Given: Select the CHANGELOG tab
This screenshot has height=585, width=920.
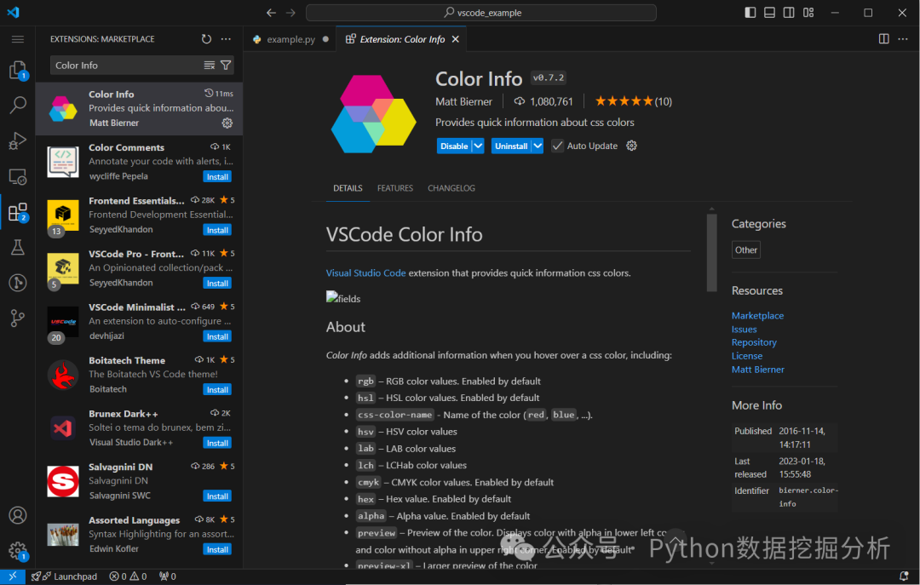Looking at the screenshot, I should pos(451,188).
